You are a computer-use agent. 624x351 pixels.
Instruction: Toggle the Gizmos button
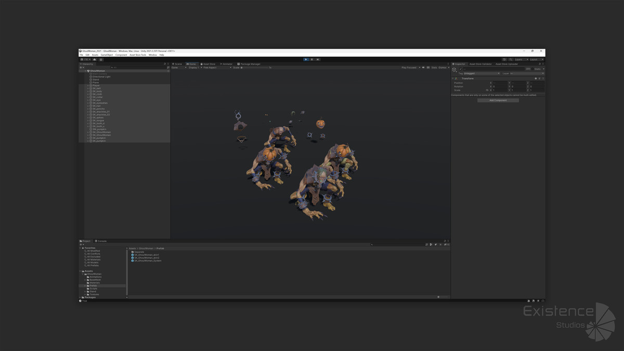tap(443, 68)
